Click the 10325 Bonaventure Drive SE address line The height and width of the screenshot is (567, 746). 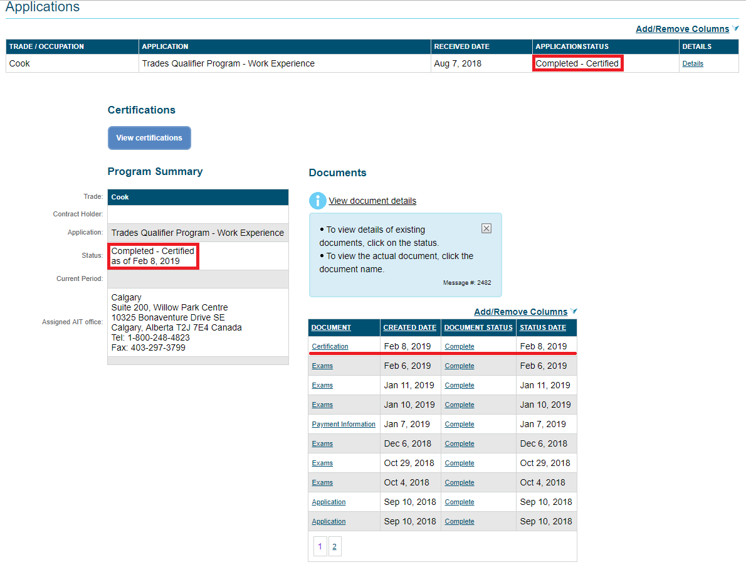coord(168,317)
